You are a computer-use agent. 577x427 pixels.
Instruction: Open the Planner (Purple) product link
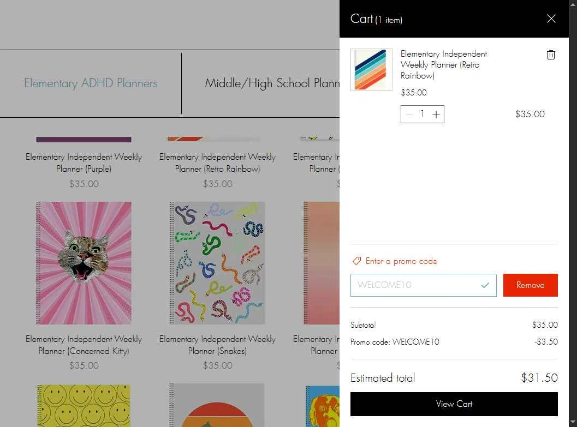84,163
